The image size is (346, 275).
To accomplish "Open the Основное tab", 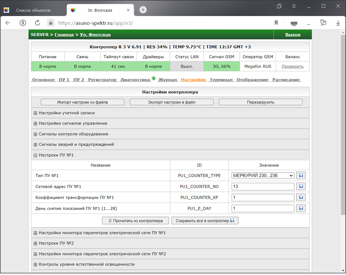I will [44, 80].
